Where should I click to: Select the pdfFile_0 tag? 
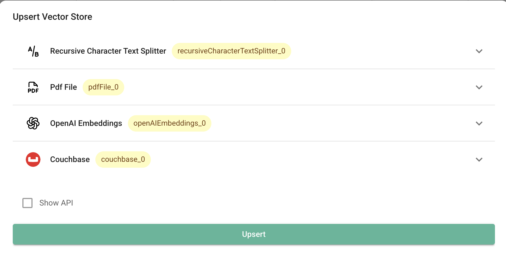pyautogui.click(x=103, y=87)
